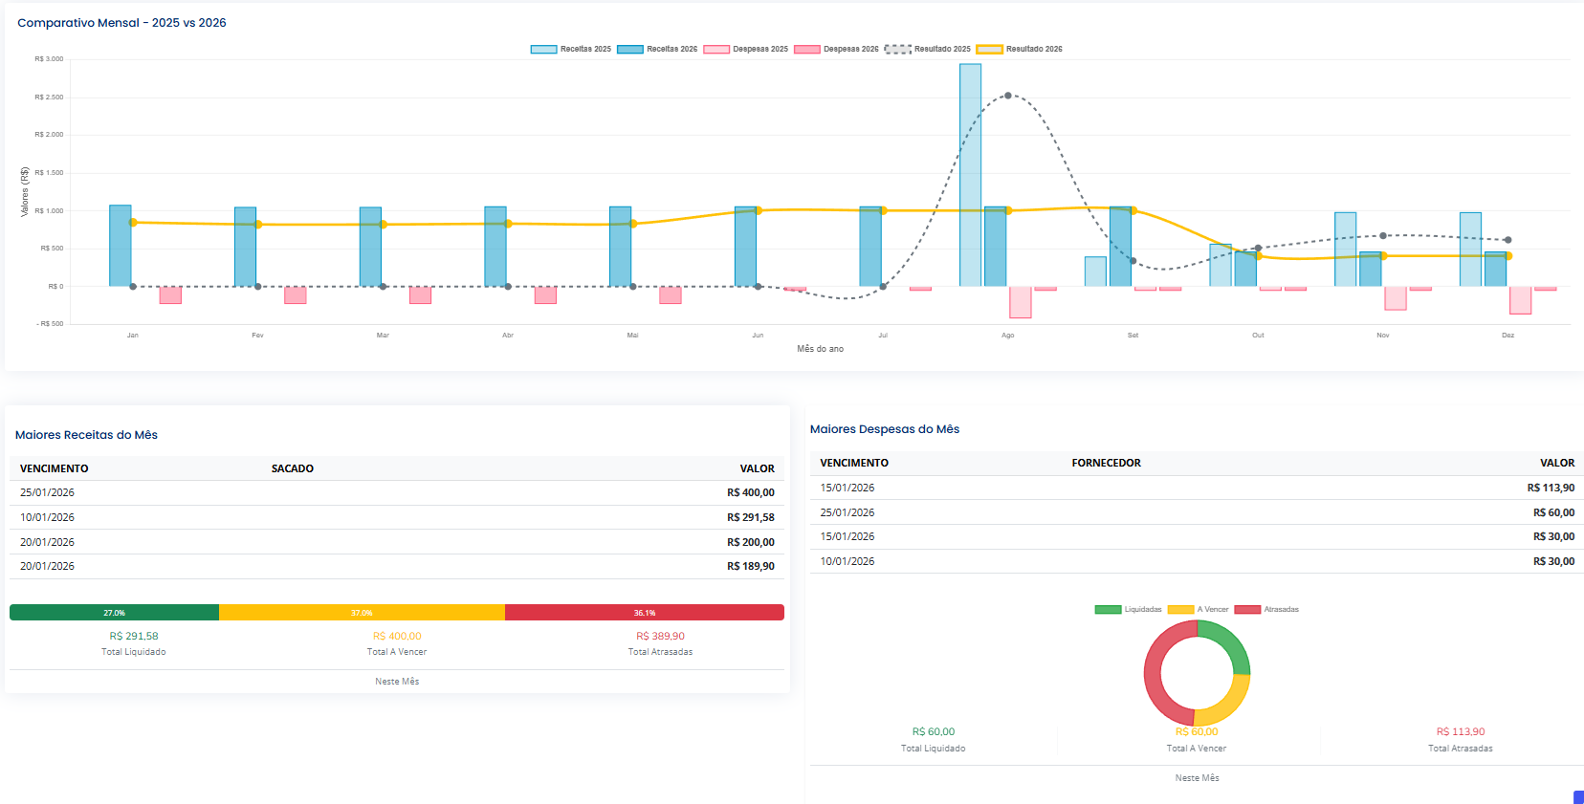1584x804 pixels.
Task: Click Resultado 2025 peak point at Ago
Action: [1007, 96]
